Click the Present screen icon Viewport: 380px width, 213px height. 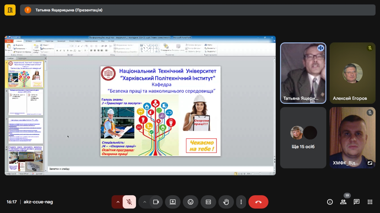(173, 202)
